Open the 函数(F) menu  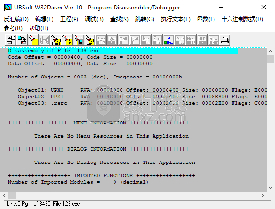(x=206, y=19)
